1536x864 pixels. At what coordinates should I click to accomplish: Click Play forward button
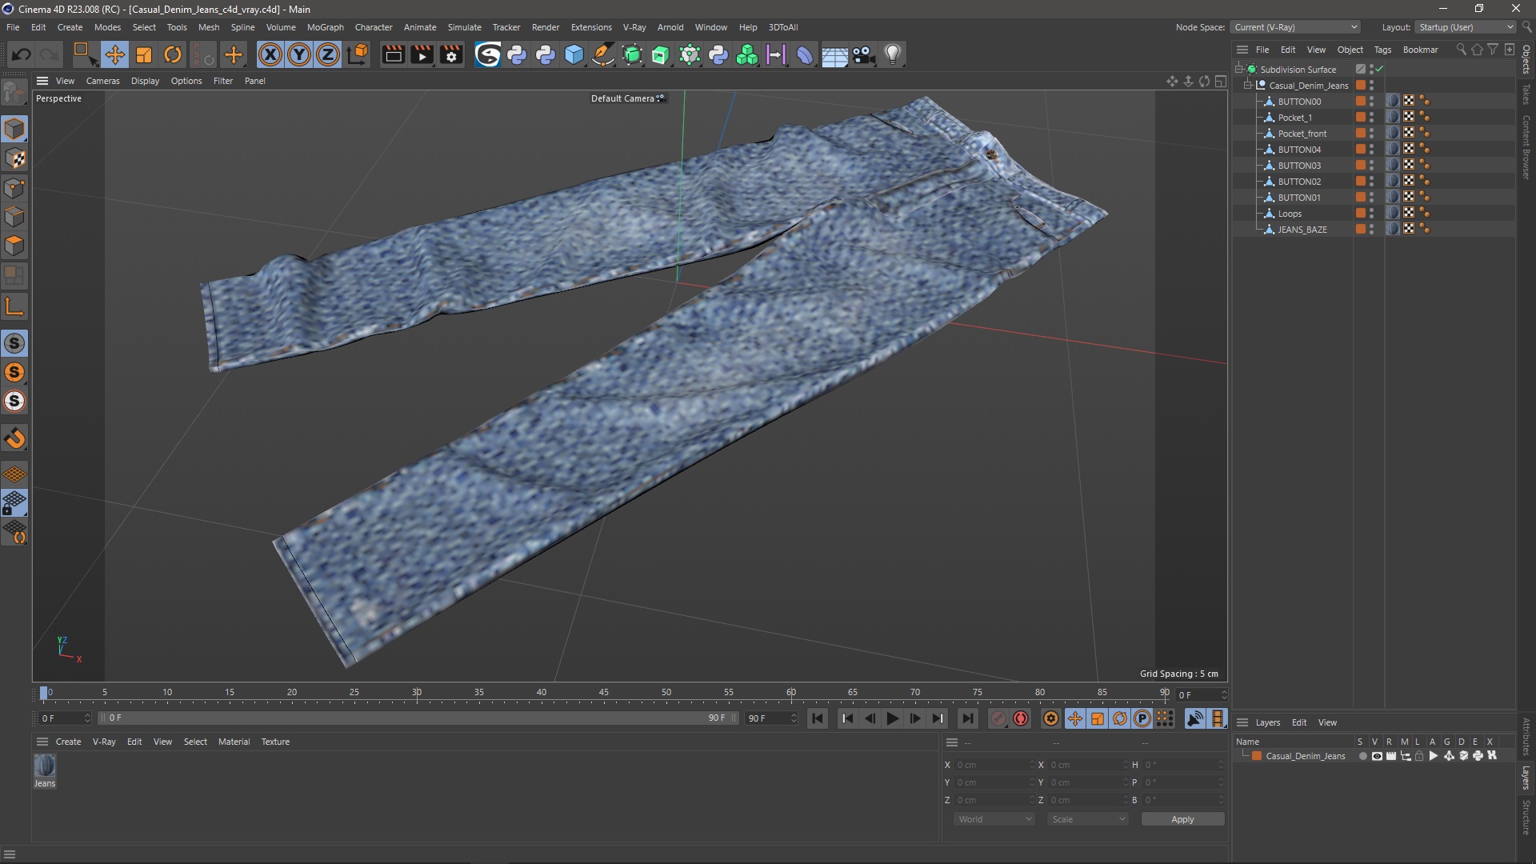tap(892, 718)
